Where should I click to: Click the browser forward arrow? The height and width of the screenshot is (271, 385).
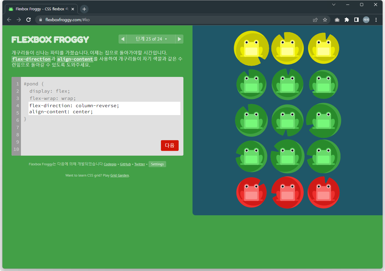tap(19, 20)
